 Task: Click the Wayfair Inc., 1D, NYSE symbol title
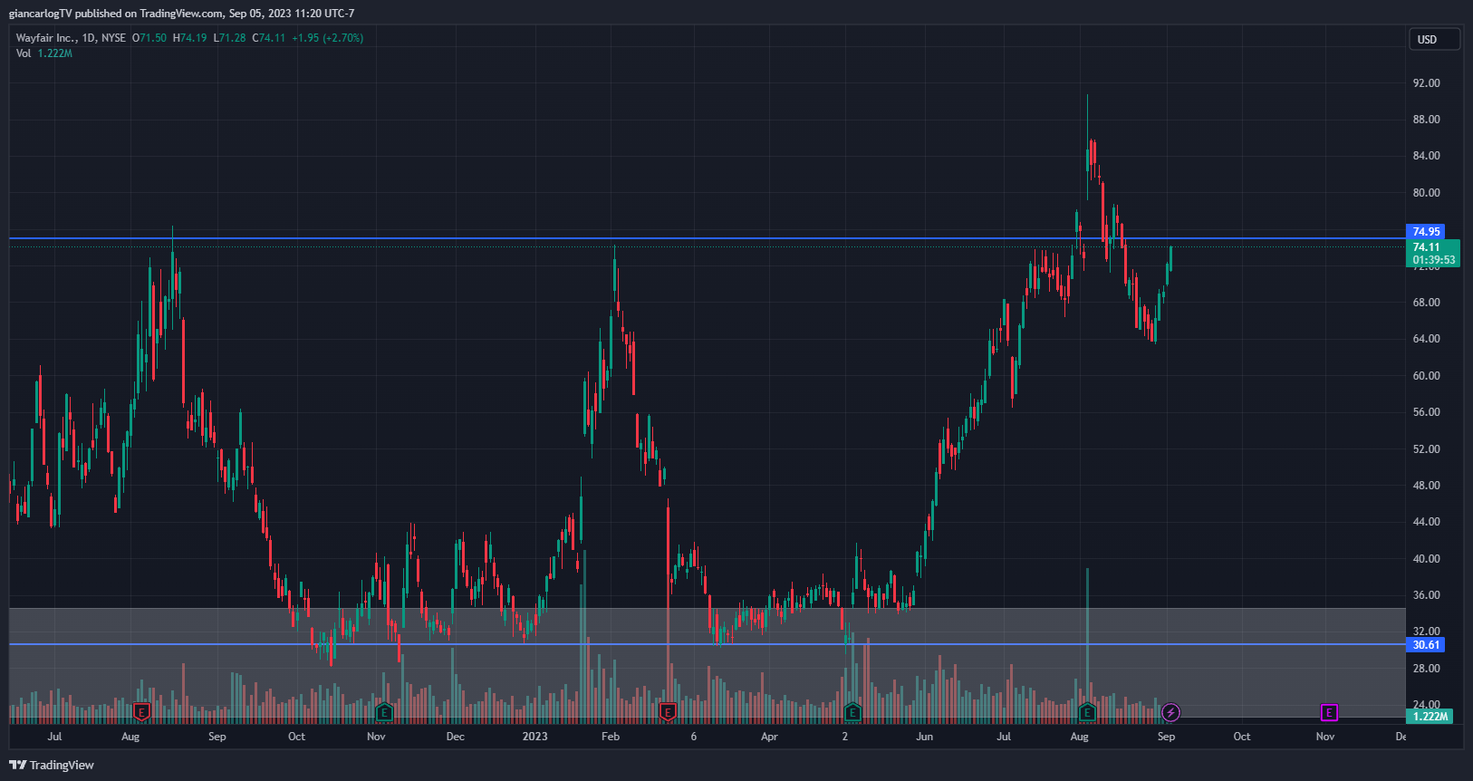click(71, 38)
